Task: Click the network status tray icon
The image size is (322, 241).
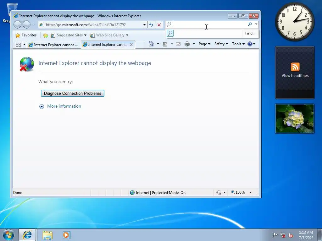Action: 283,235
